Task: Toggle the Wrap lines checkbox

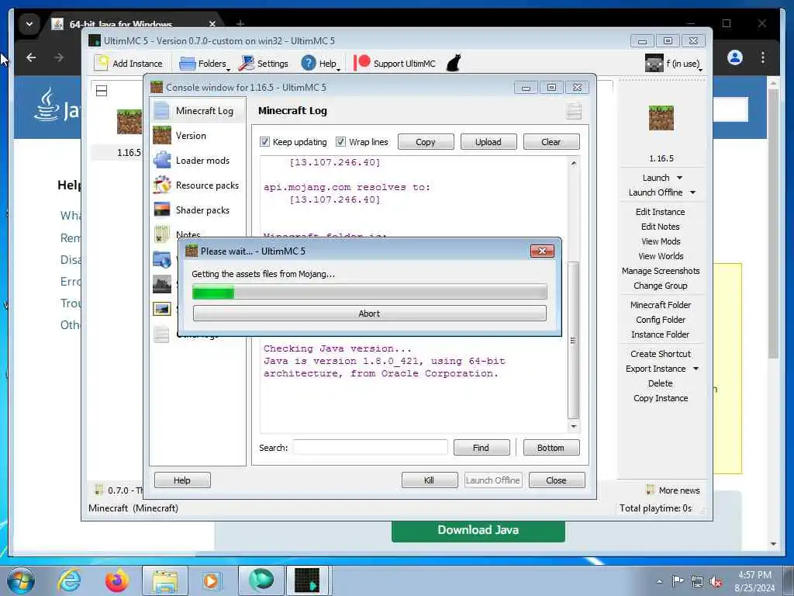Action: 341,142
